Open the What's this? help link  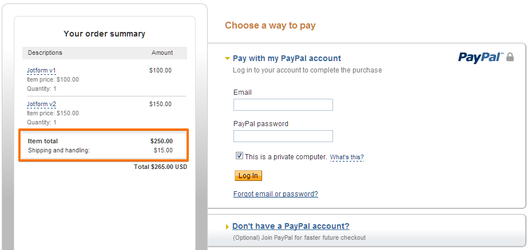[347, 157]
